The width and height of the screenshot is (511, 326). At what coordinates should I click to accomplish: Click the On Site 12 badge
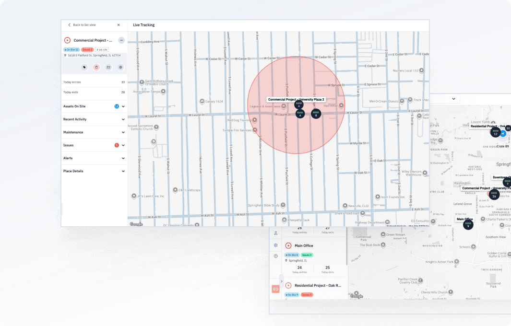71,49
